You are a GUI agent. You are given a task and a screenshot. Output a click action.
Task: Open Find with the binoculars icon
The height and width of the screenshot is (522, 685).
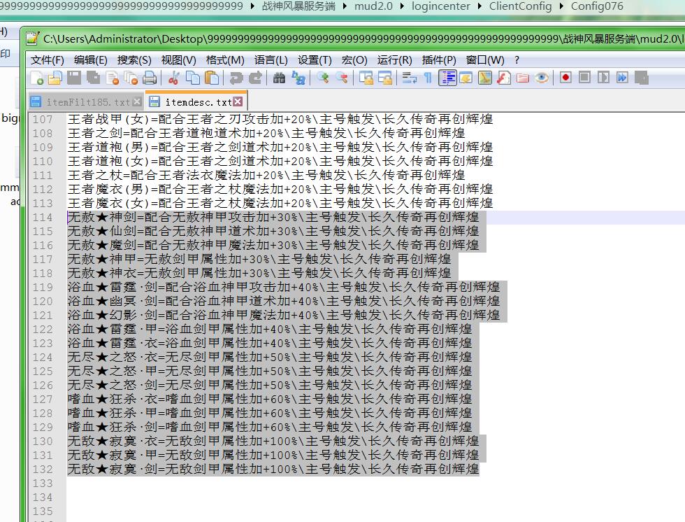tap(279, 78)
